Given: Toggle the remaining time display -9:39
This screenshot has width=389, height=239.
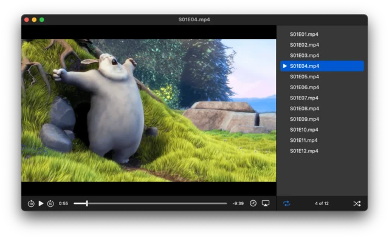Looking at the screenshot, I should pyautogui.click(x=238, y=203).
